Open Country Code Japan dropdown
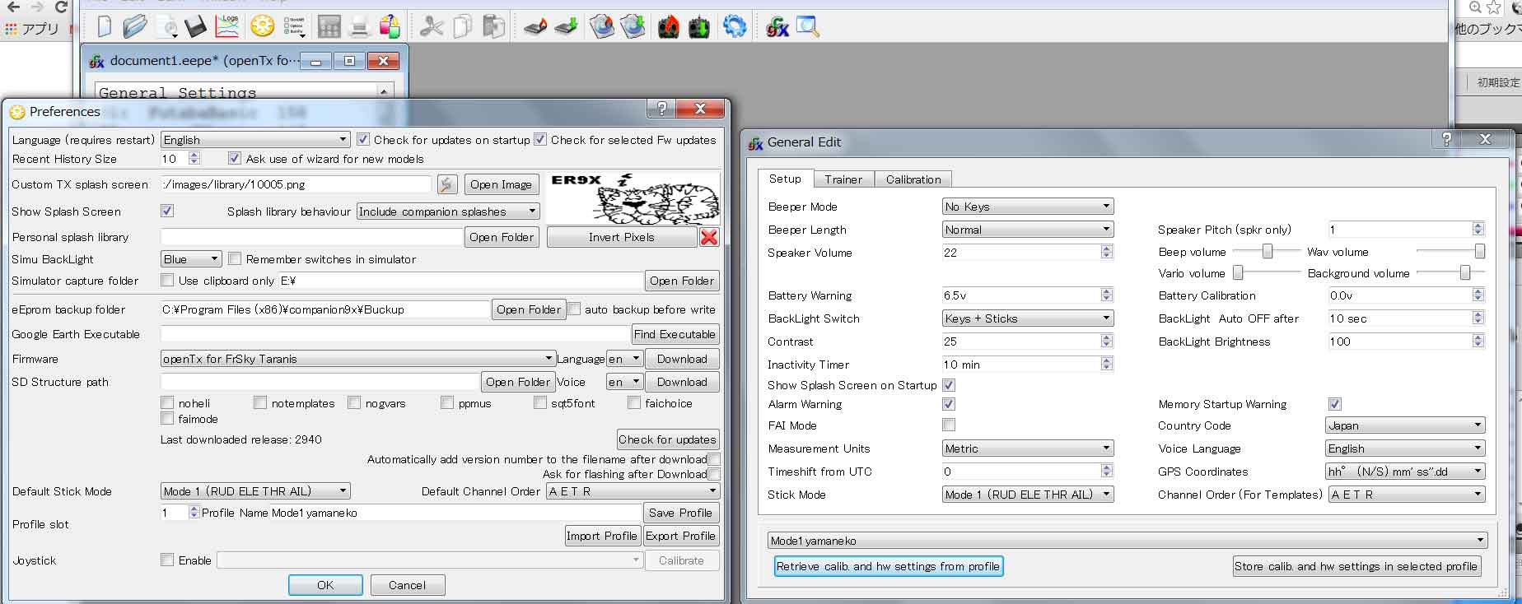This screenshot has width=1522, height=604. (1405, 425)
